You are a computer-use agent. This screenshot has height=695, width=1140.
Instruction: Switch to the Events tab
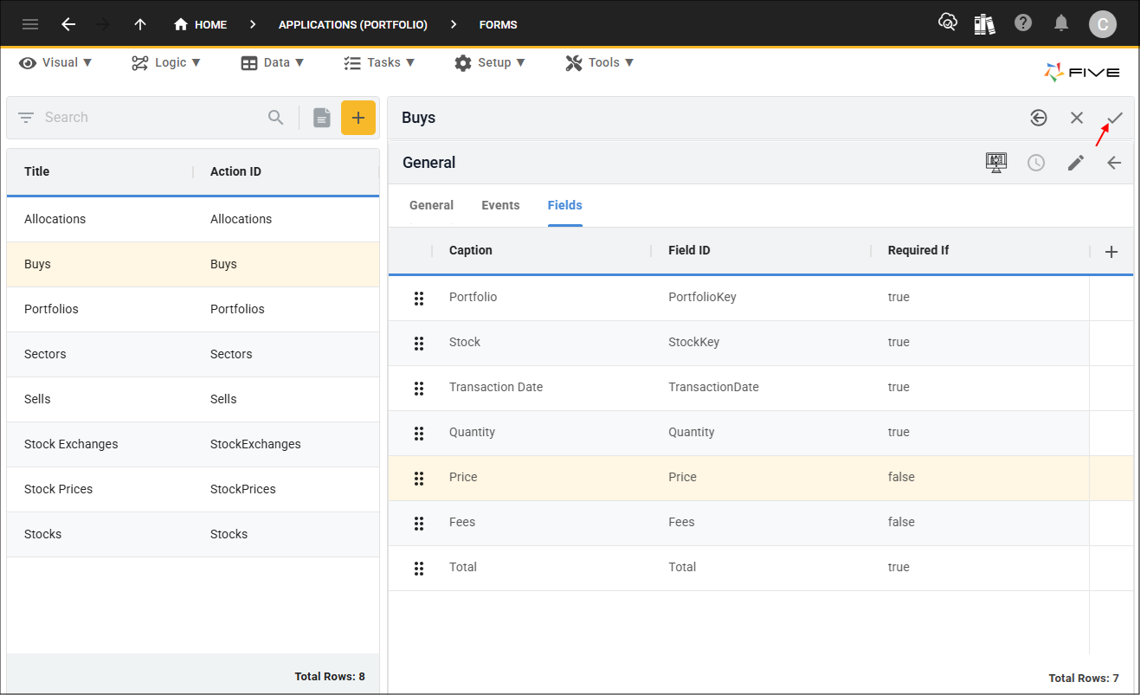click(x=500, y=205)
